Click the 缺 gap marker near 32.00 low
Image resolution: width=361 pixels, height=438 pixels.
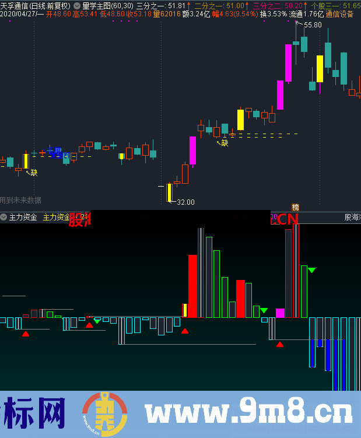(225, 143)
